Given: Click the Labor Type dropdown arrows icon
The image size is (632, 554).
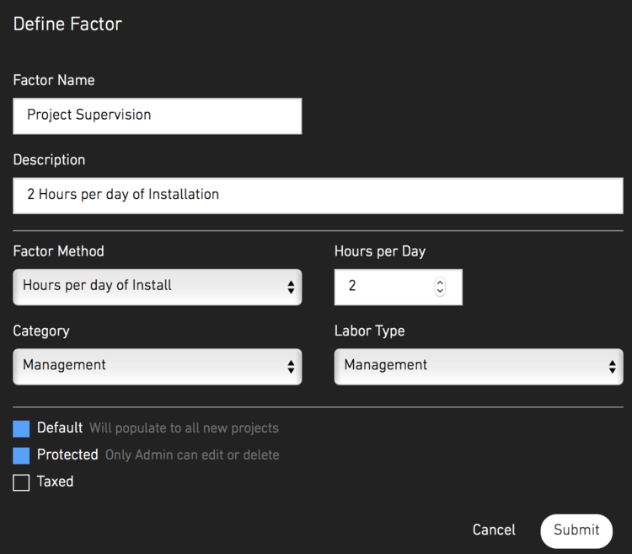Looking at the screenshot, I should [x=613, y=367].
